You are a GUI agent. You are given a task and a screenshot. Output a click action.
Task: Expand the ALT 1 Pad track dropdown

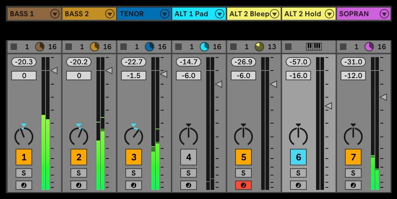click(x=220, y=14)
